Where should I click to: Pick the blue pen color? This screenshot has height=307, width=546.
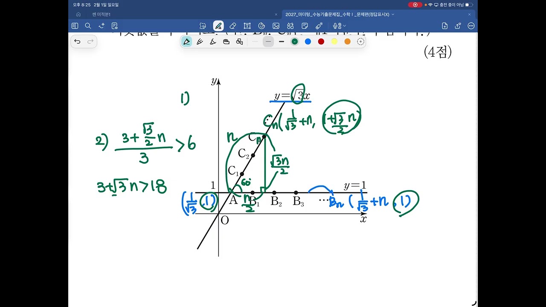point(308,41)
